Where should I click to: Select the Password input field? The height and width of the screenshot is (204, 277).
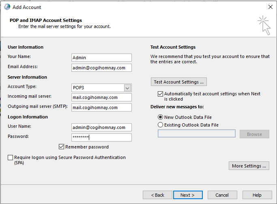tap(101, 137)
